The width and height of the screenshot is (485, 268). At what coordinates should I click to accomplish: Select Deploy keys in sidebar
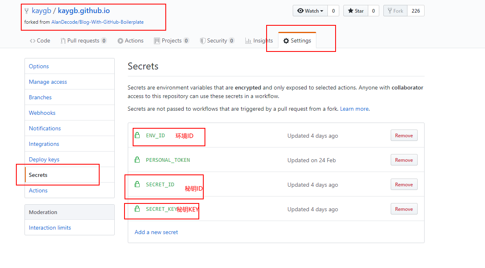[44, 159]
